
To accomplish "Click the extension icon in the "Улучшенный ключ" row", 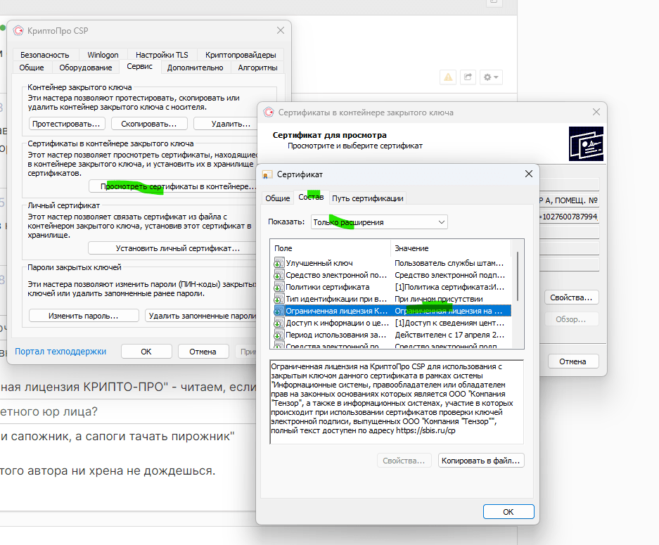I will 279,263.
